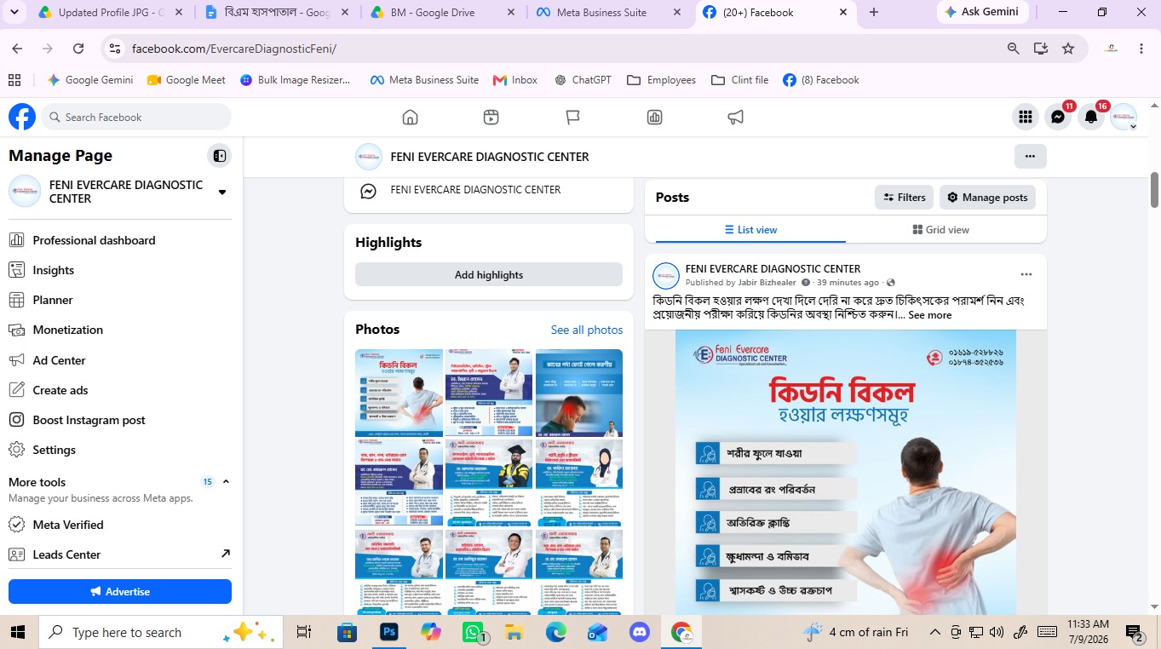1161x649 pixels.
Task: Show hidden system tray icons chevron
Action: 935,632
